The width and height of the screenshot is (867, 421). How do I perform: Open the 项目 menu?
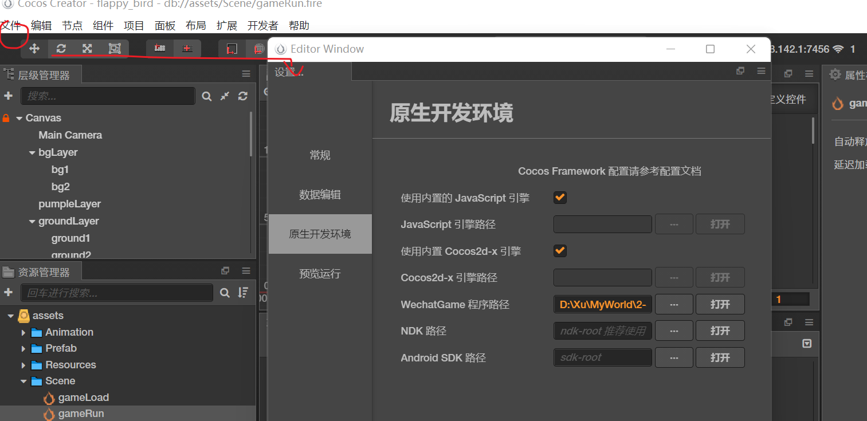134,26
